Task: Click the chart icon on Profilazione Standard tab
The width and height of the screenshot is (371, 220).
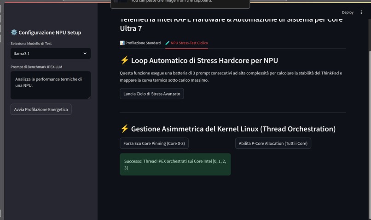Action: pyautogui.click(x=122, y=43)
